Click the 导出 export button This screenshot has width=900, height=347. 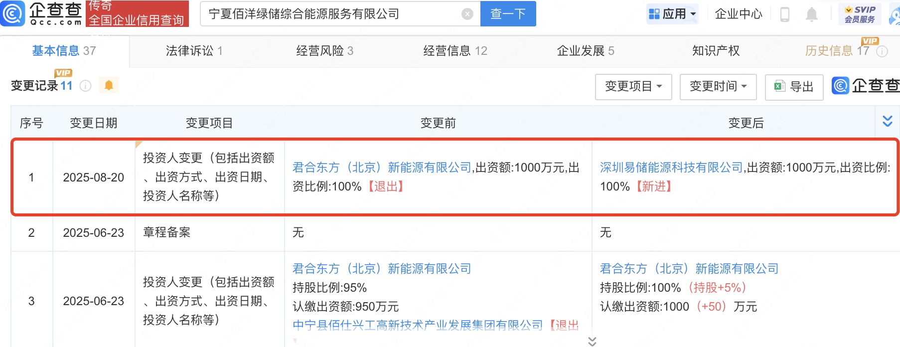click(794, 87)
